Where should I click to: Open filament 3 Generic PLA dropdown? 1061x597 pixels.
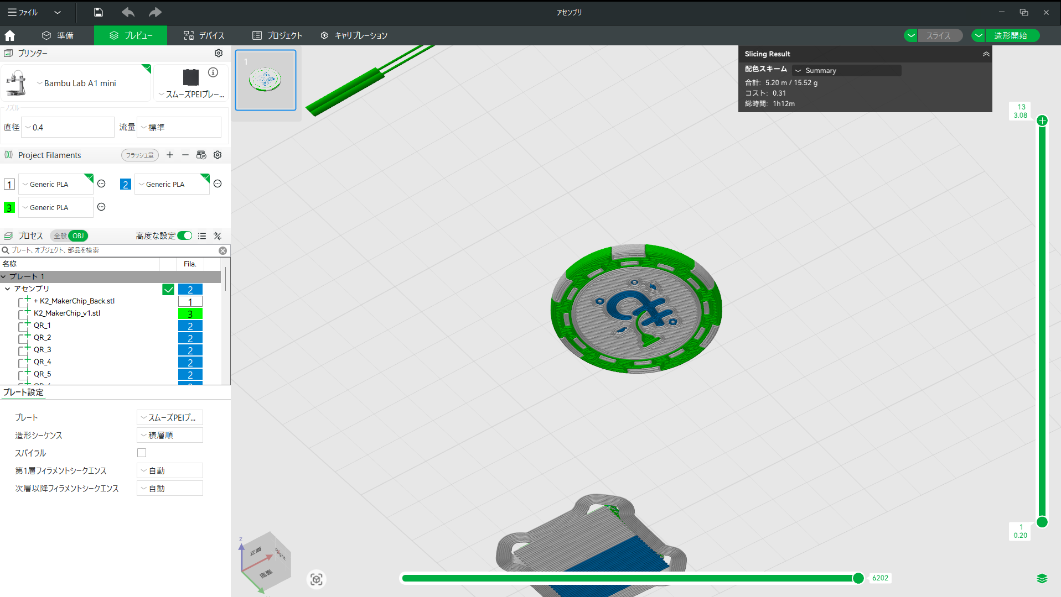[56, 207]
